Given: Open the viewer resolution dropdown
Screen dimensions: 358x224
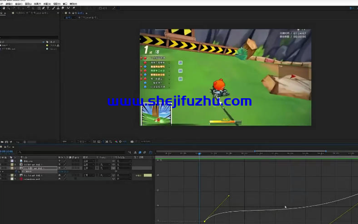Looking at the screenshot, I should [x=84, y=142].
